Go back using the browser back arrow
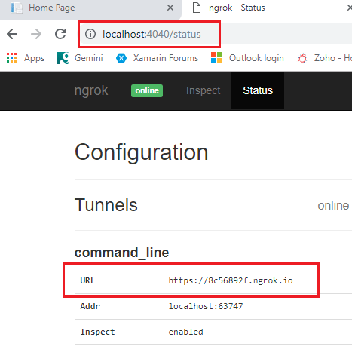This screenshot has height=349, width=352. pos(12,34)
